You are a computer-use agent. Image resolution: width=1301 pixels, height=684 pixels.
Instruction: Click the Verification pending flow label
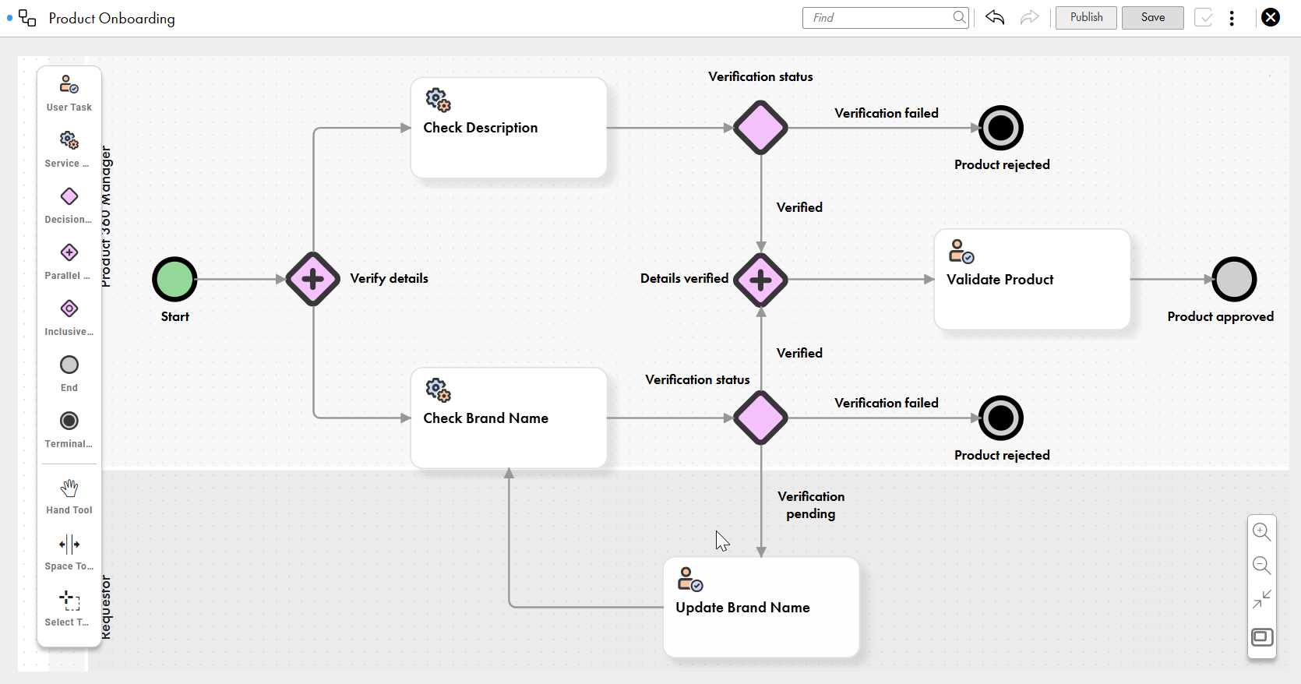pos(811,505)
